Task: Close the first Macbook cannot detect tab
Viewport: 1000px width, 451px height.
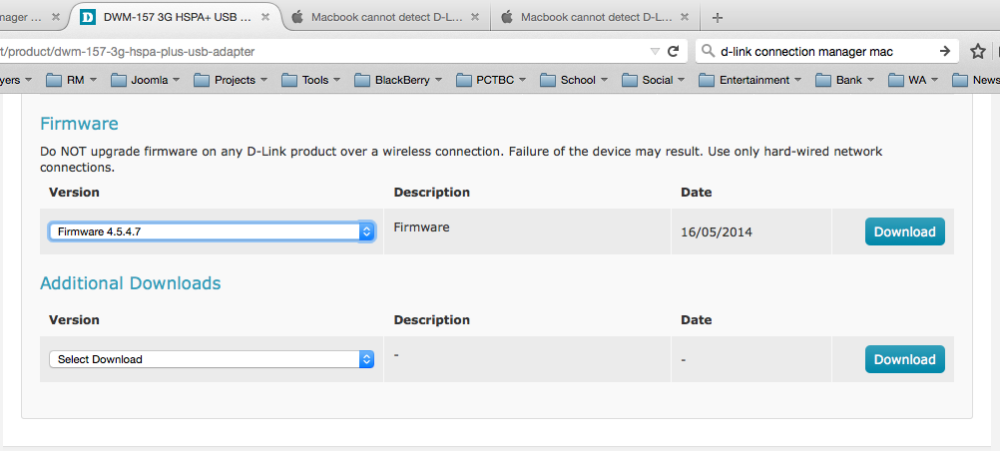Action: pyautogui.click(x=473, y=17)
